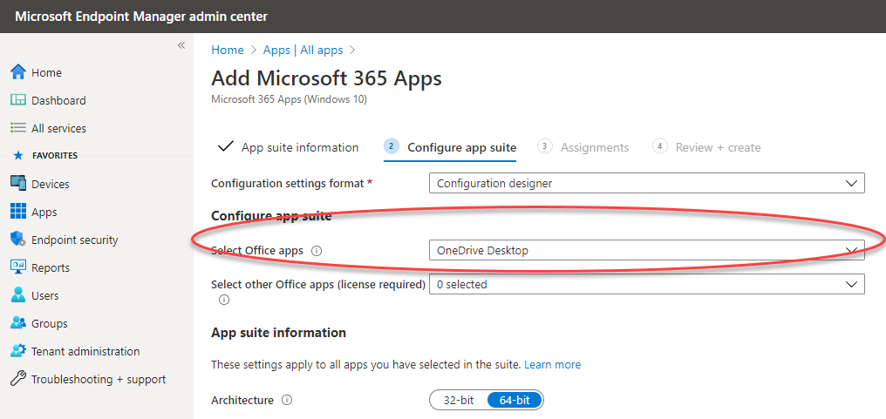Click the Add Microsoft 365 Apps heading
This screenshot has height=419, width=886.
point(326,78)
